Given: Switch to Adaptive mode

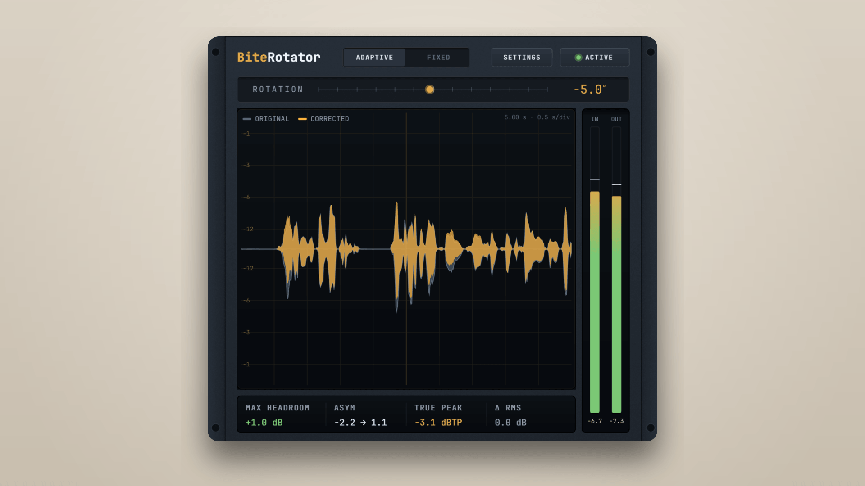Looking at the screenshot, I should [374, 58].
